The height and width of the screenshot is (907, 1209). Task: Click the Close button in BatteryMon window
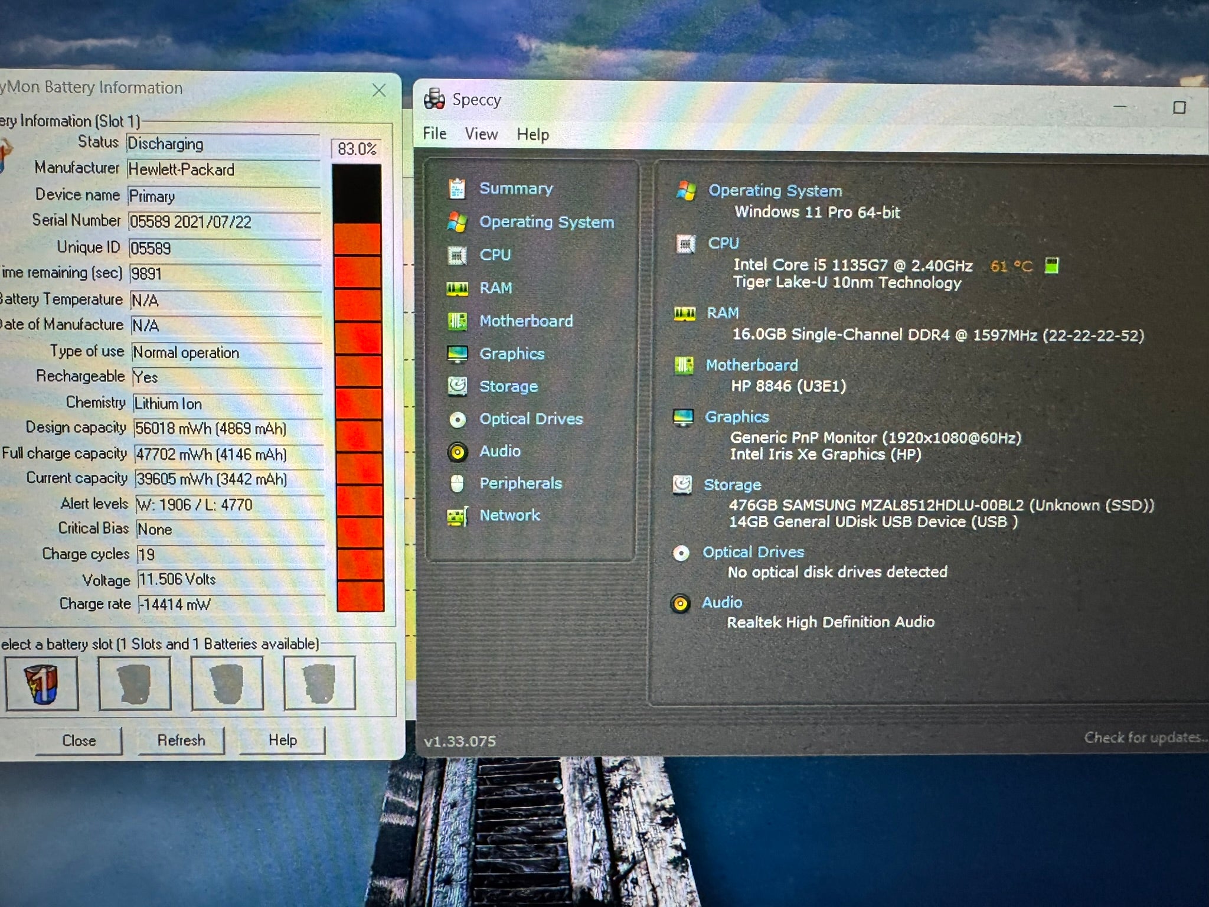click(x=79, y=740)
